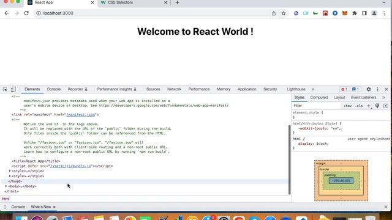Viewport: 392px width, 220px height.
Task: Toggle device toolbar in DevTools
Action: tap(13, 89)
